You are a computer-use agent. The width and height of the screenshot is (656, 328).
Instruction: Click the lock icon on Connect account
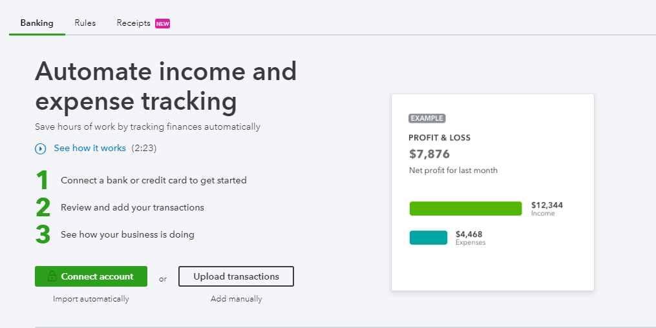click(50, 276)
